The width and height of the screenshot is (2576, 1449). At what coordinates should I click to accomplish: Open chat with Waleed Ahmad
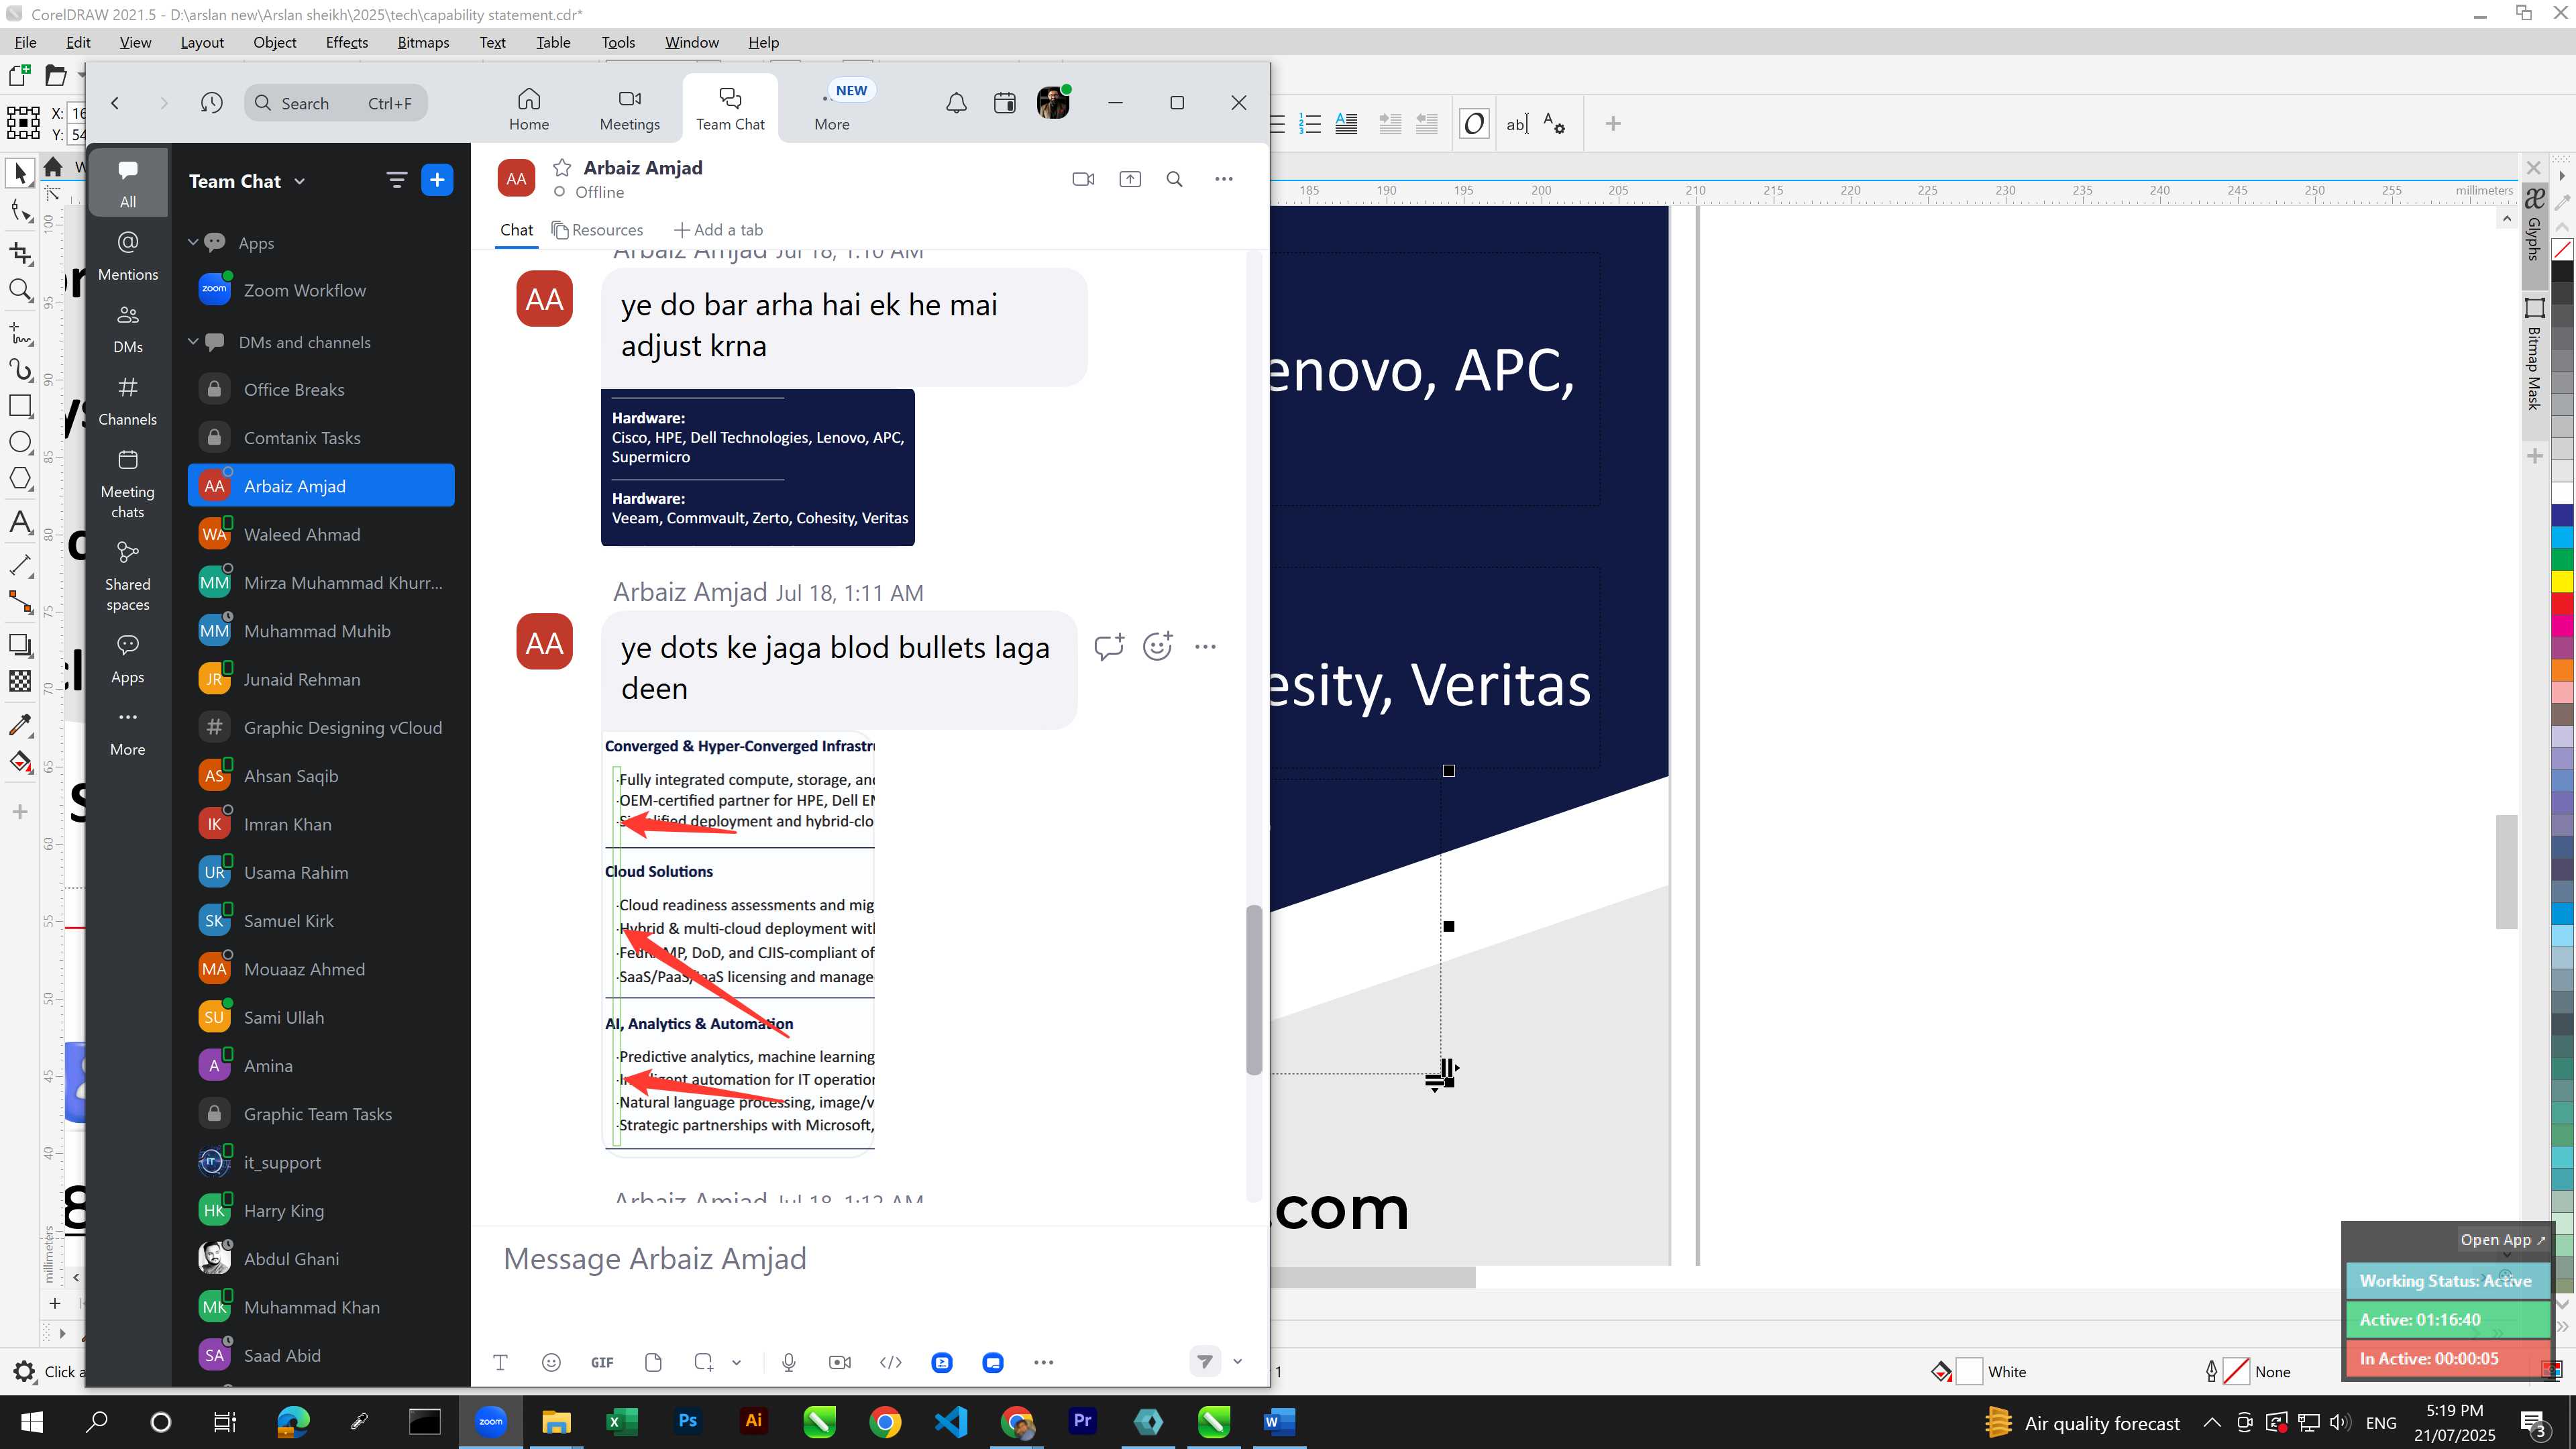pyautogui.click(x=321, y=535)
